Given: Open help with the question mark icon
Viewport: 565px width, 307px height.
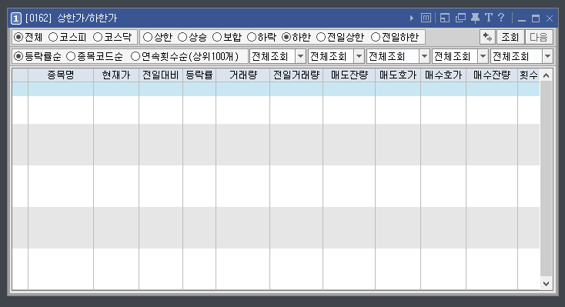Looking at the screenshot, I should (501, 17).
